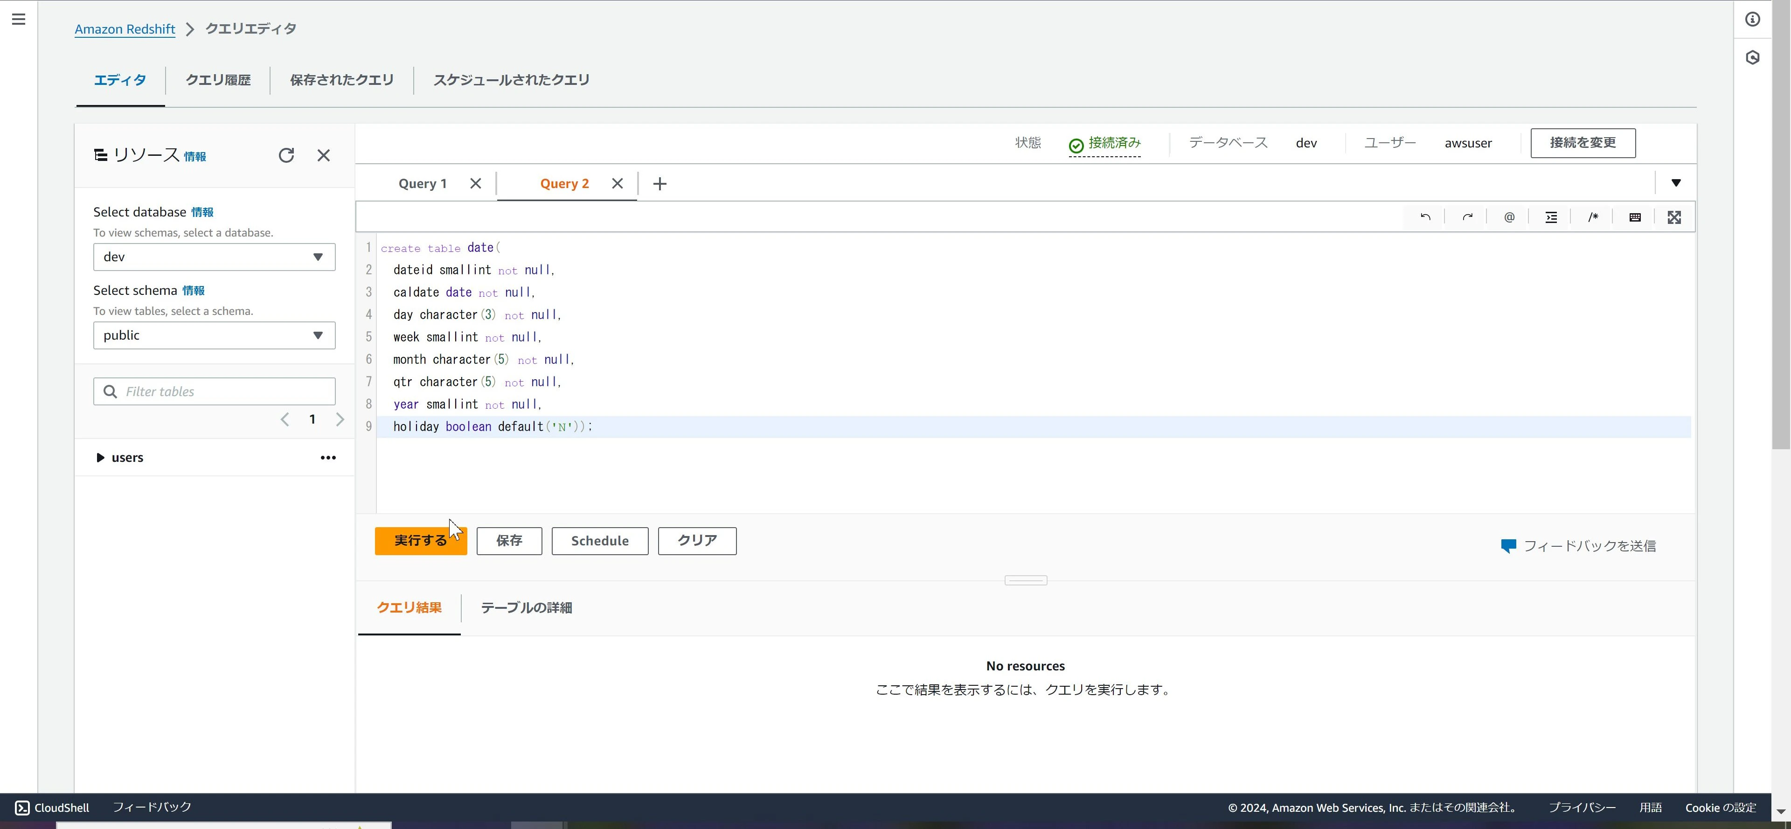Click the 接続を変更 button

click(x=1583, y=143)
